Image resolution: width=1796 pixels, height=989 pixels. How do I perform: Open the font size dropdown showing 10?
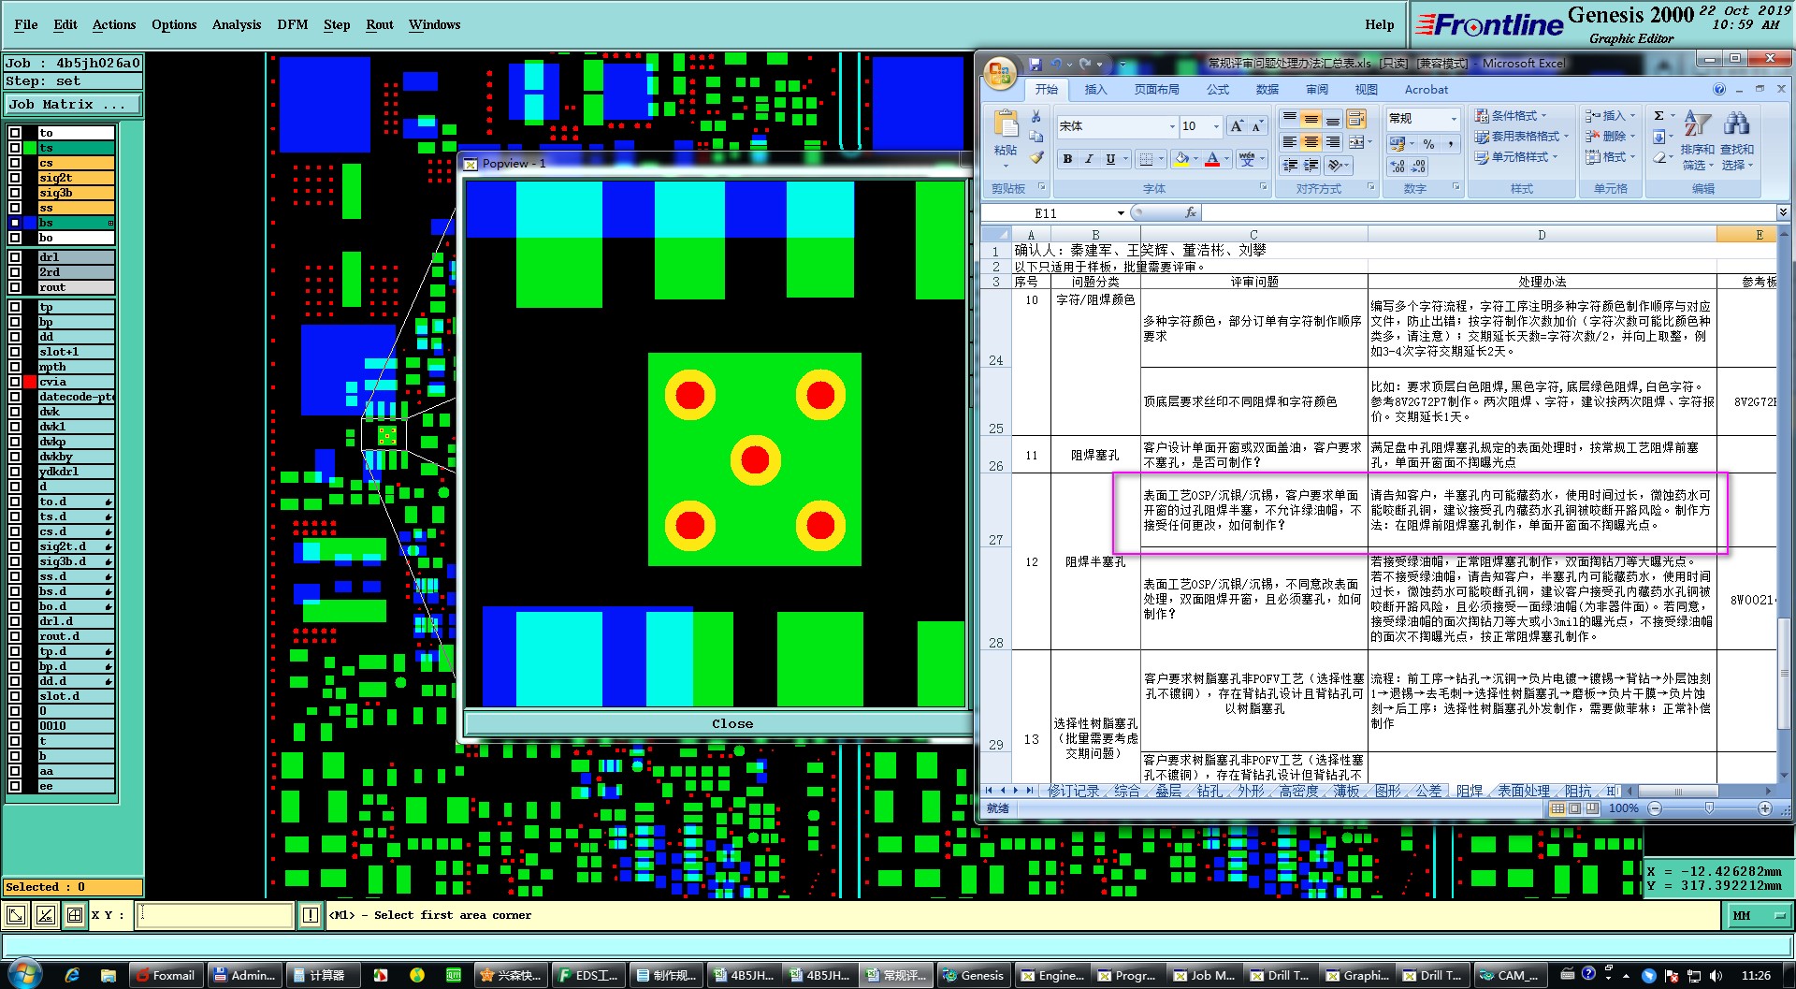click(x=1216, y=126)
